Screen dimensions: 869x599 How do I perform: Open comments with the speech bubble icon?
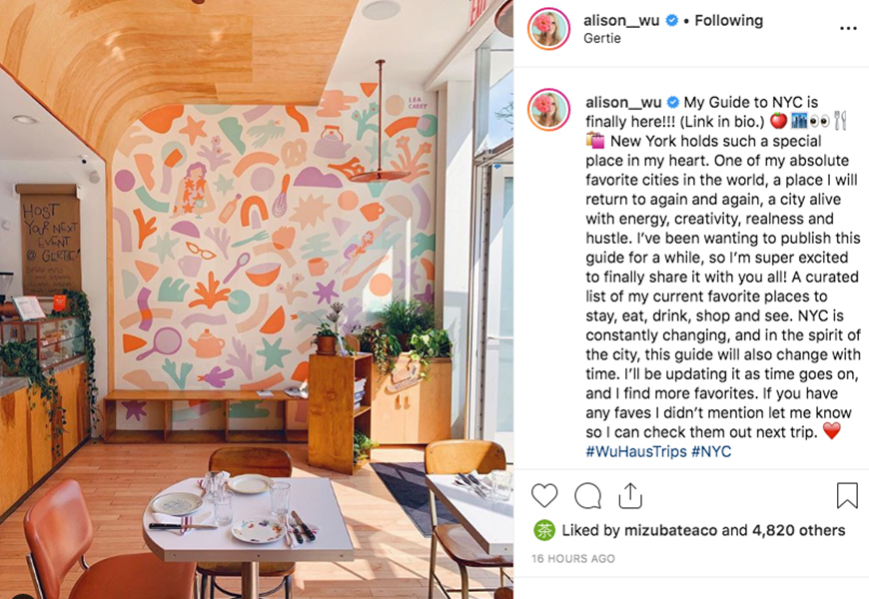[588, 495]
